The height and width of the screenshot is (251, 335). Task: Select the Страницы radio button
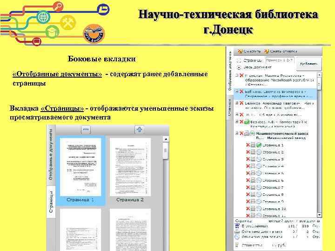[x=239, y=60]
